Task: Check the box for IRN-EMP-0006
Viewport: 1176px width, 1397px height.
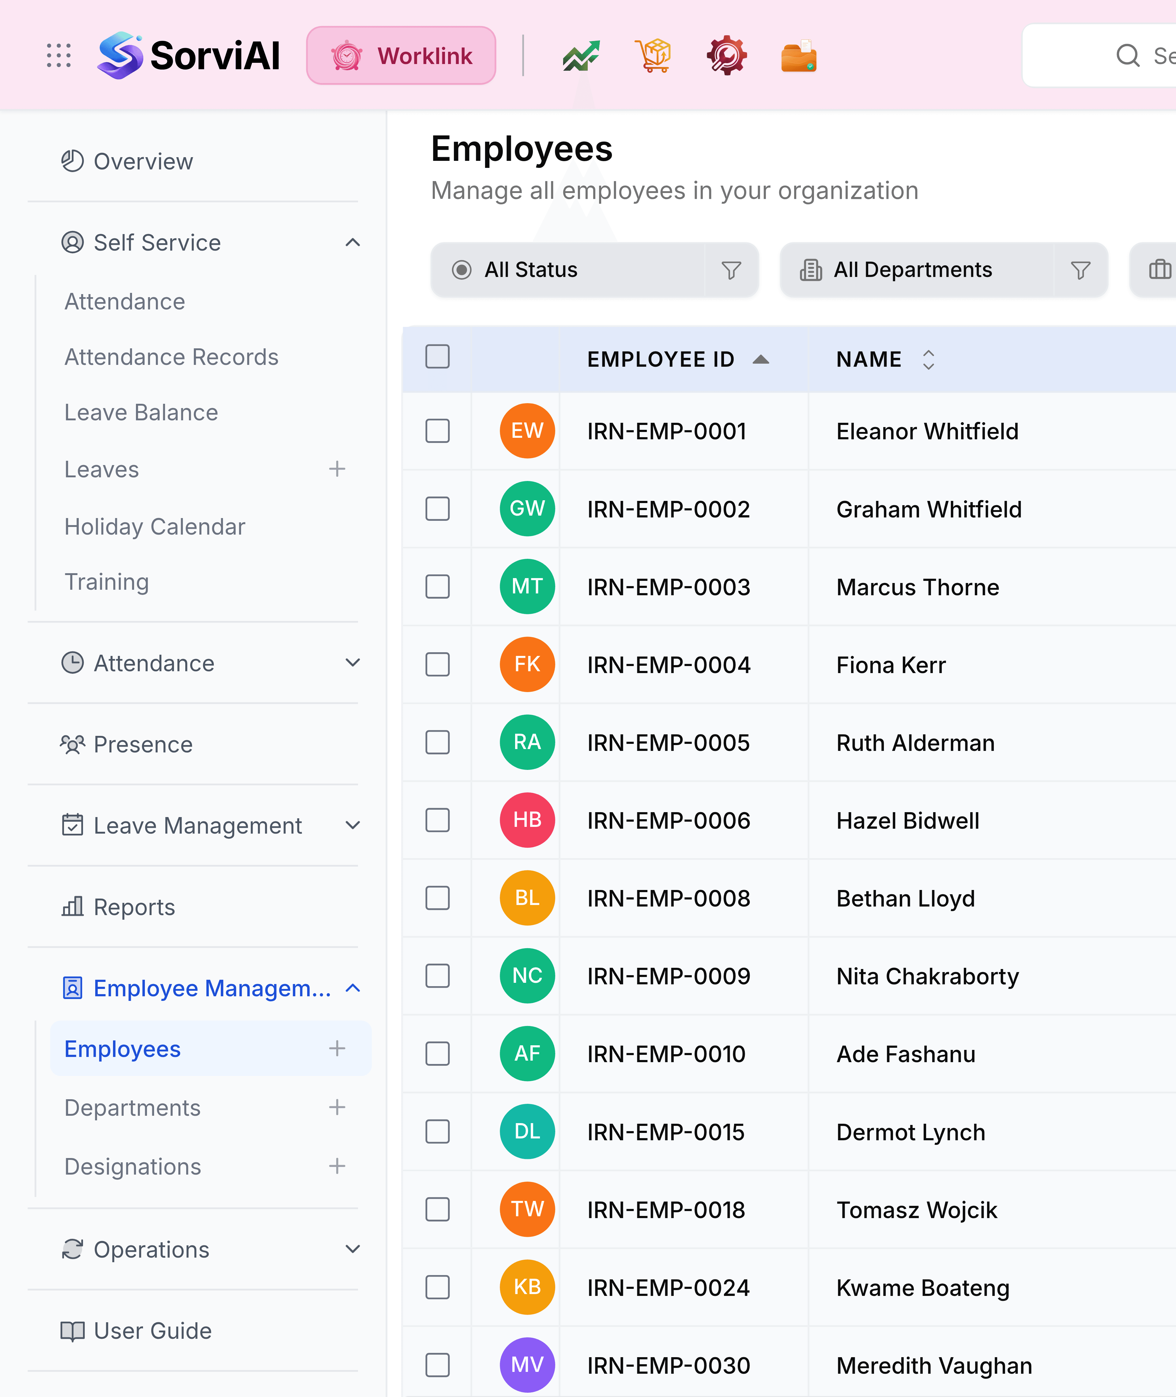Action: 437,820
